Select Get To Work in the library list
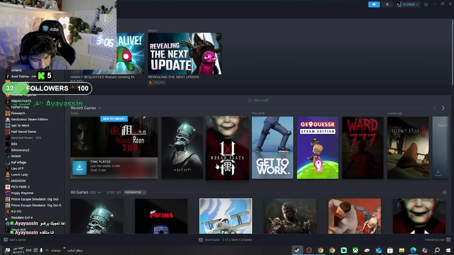 tap(20, 125)
